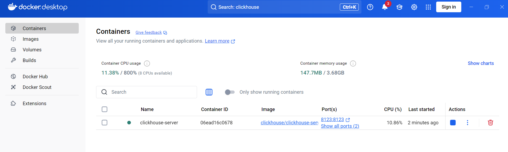Stop the clickhouse-server container

(x=453, y=122)
